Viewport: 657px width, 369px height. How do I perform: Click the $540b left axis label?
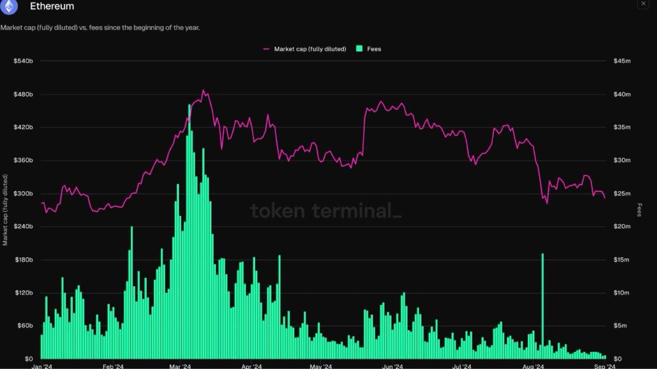tap(23, 61)
